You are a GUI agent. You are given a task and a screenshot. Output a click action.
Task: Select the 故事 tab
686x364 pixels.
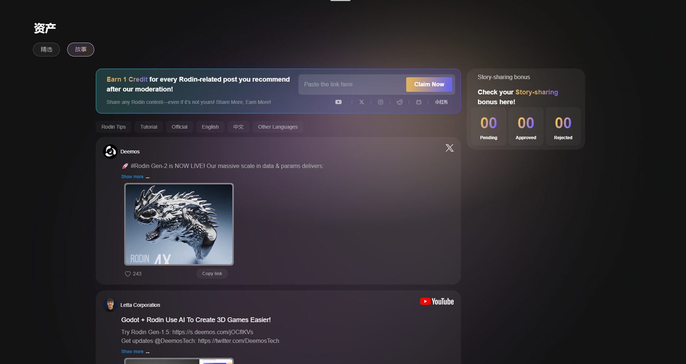coord(81,50)
